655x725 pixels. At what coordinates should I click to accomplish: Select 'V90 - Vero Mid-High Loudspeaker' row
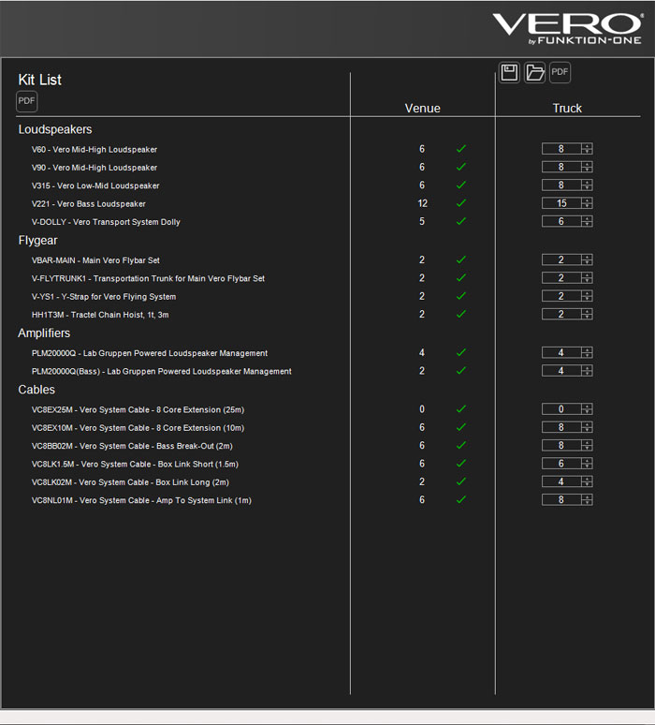pyautogui.click(x=95, y=168)
